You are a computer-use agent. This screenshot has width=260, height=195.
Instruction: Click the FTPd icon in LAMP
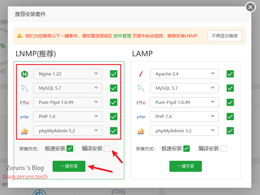pos(141,103)
